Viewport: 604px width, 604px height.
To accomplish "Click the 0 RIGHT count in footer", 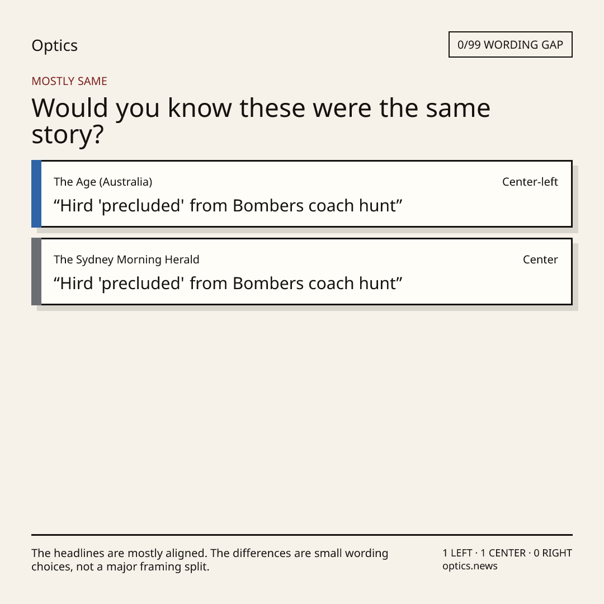I will click(553, 553).
